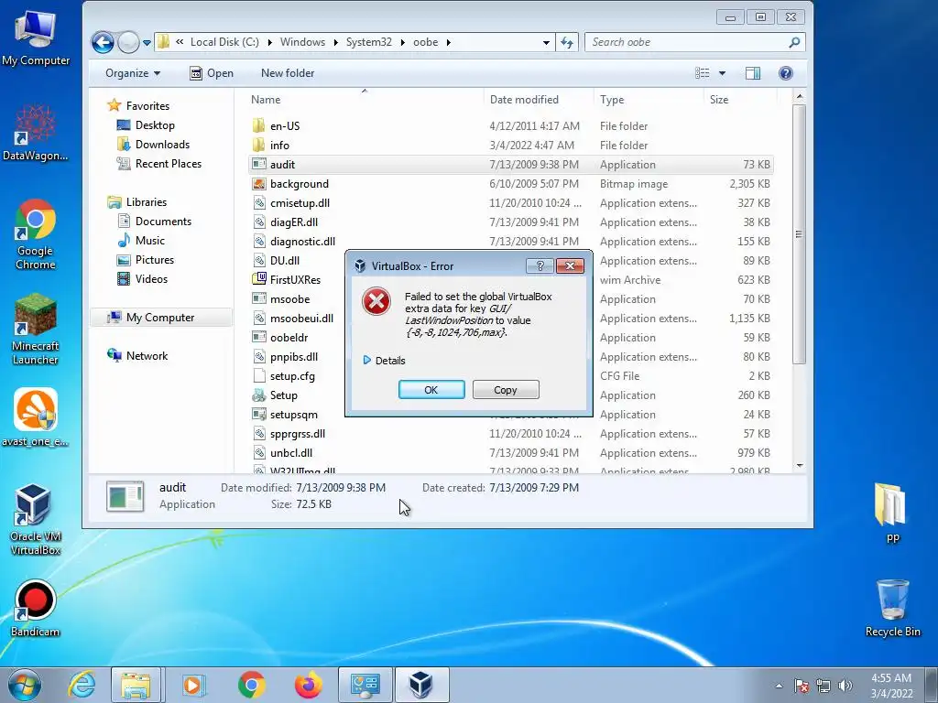Click the blue help icon in the Explorer toolbar
The image size is (938, 703).
point(785,73)
